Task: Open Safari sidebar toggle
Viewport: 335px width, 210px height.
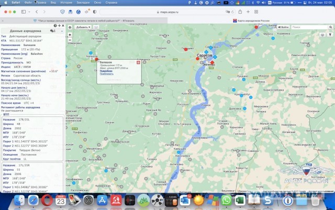Action: [x=24, y=12]
